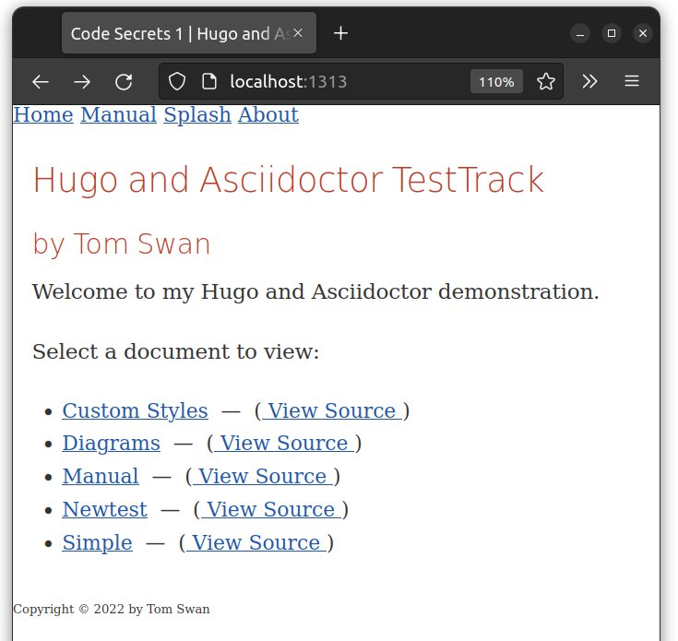Open a new tab

click(x=340, y=33)
